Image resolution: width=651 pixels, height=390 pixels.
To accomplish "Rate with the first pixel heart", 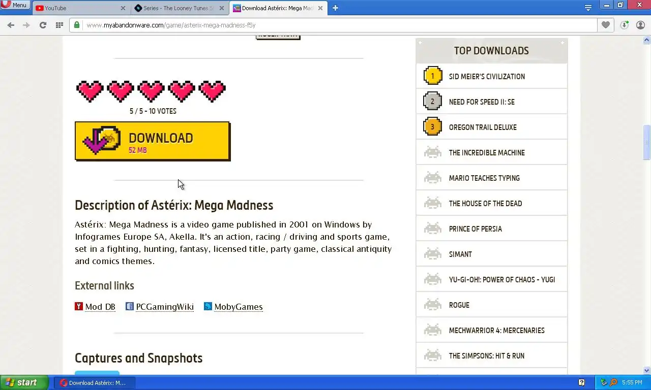I will [x=90, y=91].
